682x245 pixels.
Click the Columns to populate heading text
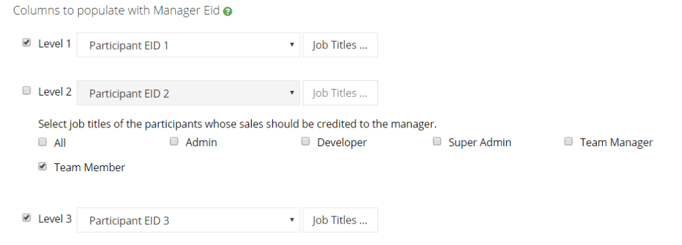(x=116, y=11)
